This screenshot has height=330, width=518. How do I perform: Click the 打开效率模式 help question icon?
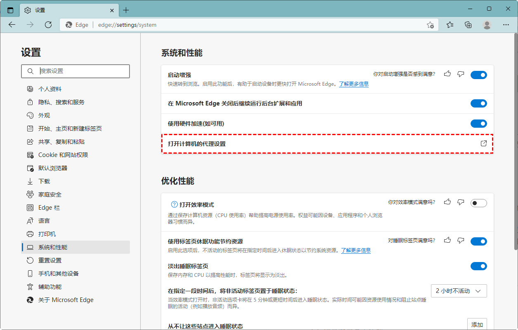pos(174,205)
